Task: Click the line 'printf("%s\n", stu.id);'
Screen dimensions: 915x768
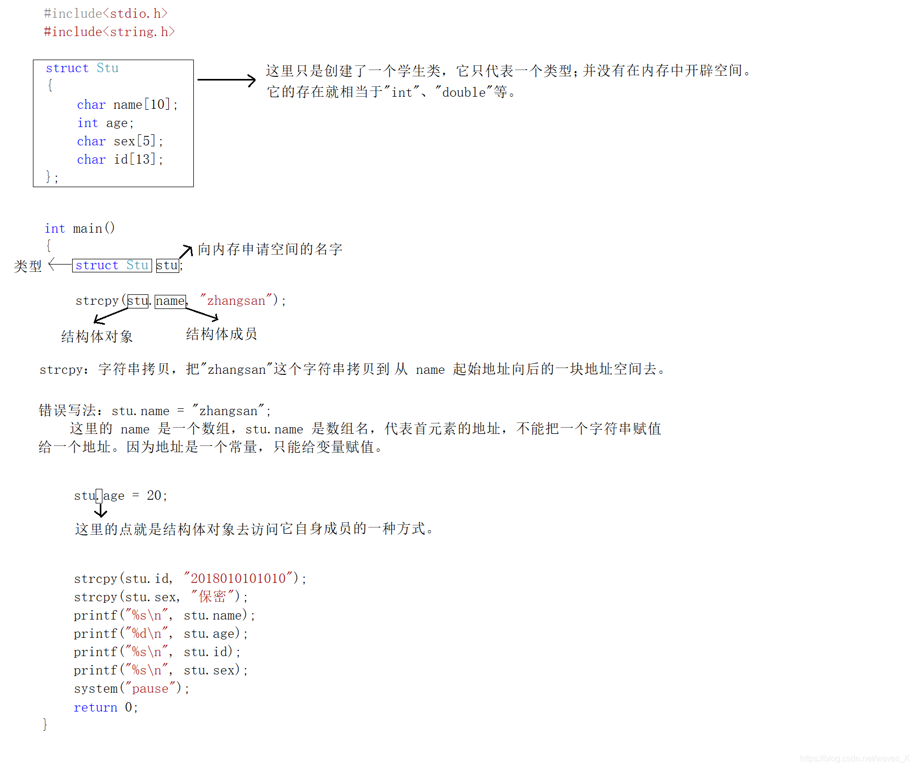Action: [x=157, y=652]
